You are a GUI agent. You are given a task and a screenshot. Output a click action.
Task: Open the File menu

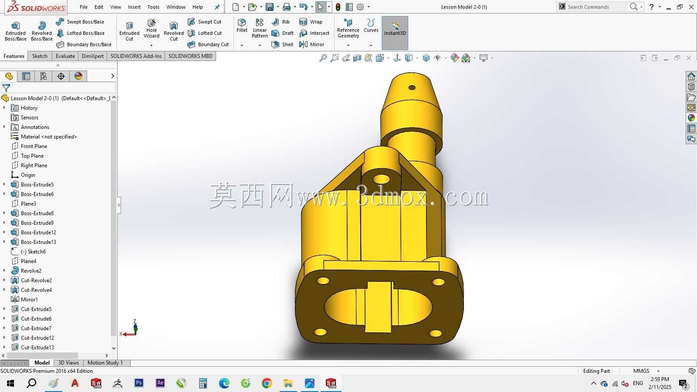[84, 7]
